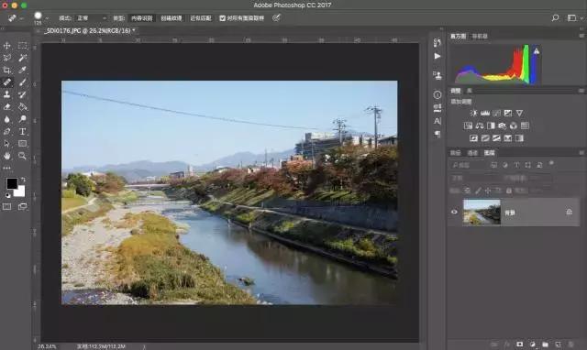This screenshot has height=350, width=587.
Task: Open the Histogram panel menu
Action: [581, 36]
